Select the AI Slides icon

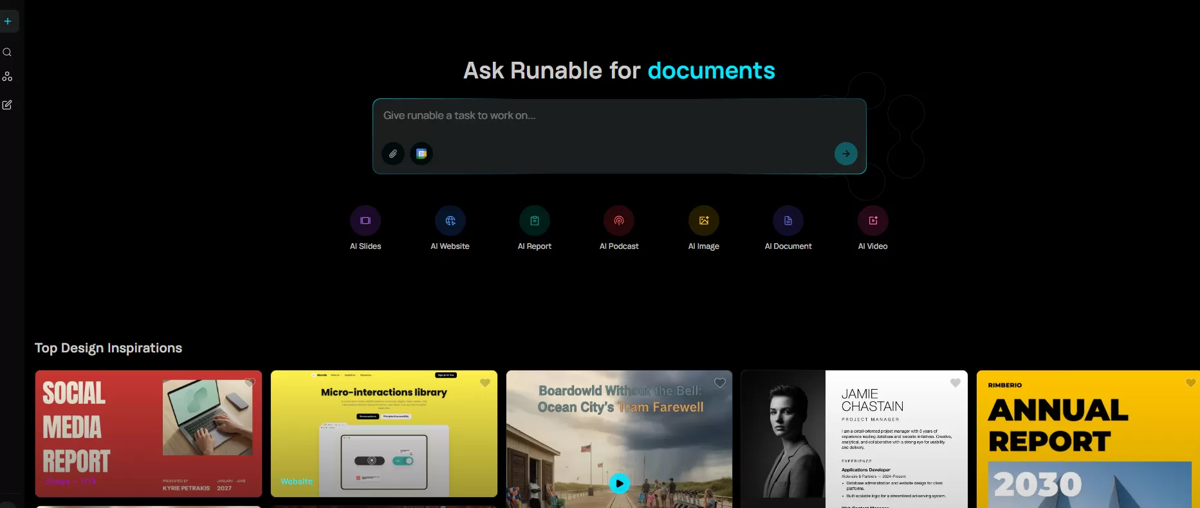coord(365,221)
